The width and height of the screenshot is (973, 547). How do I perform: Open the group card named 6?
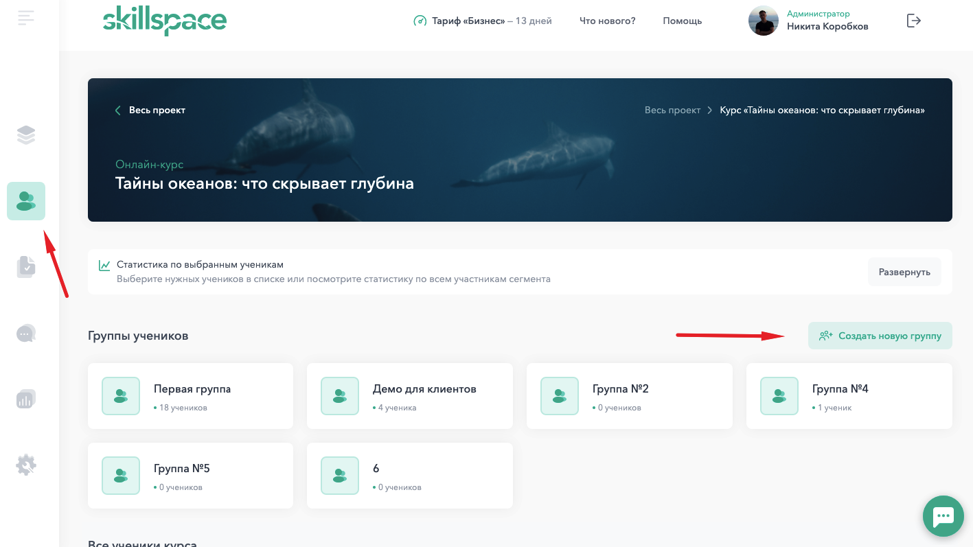[x=410, y=476]
